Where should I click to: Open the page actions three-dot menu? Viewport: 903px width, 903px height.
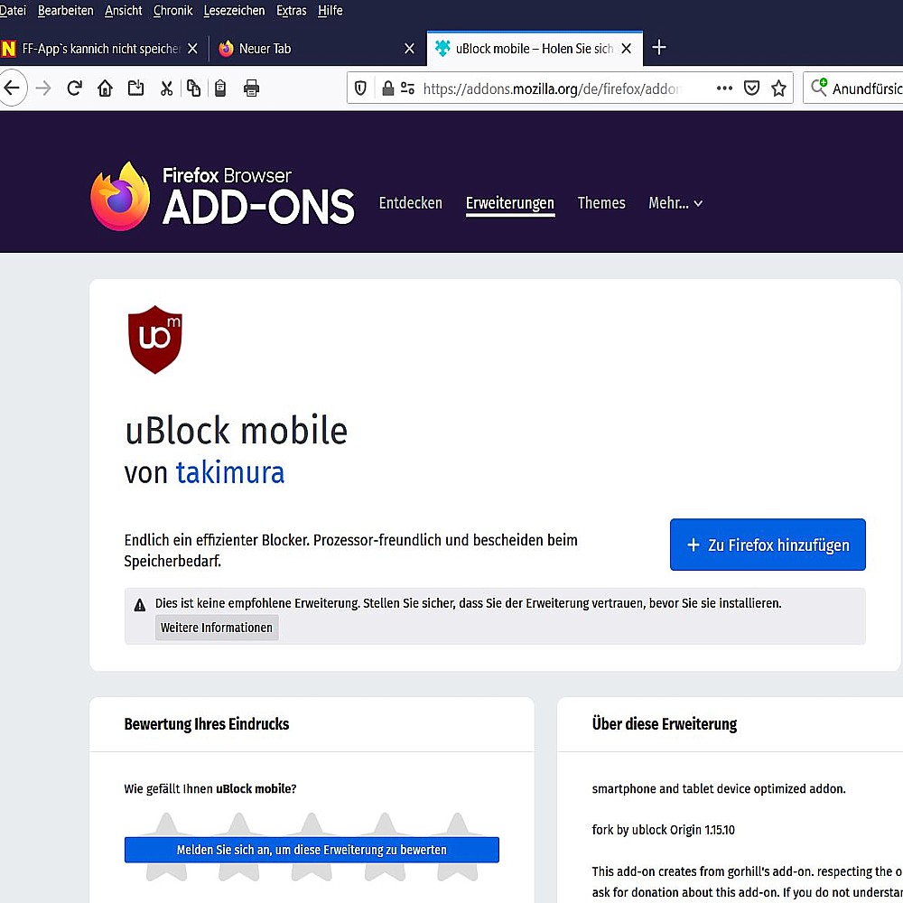(x=724, y=88)
